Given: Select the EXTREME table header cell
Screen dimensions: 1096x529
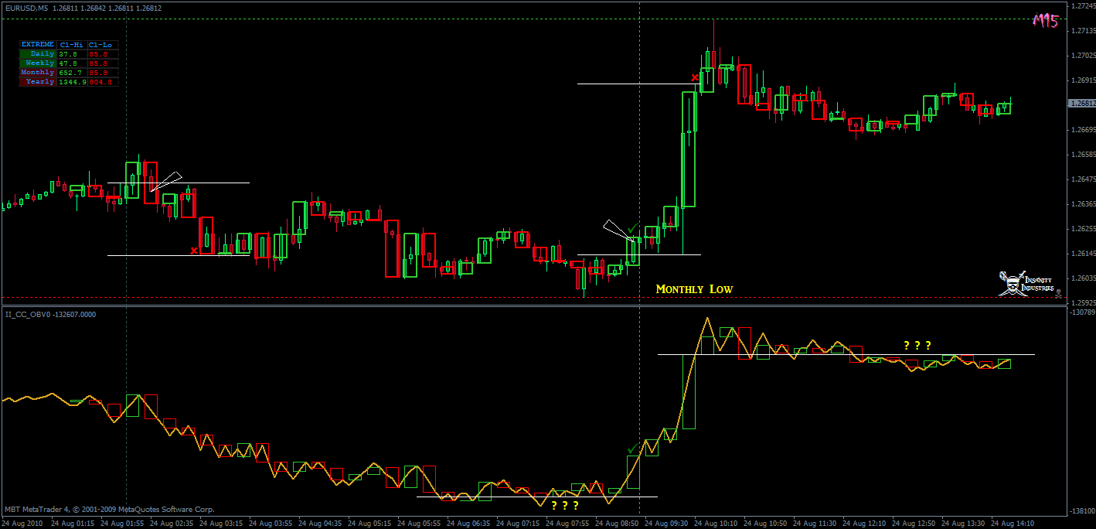Looking at the screenshot, I should (x=38, y=45).
